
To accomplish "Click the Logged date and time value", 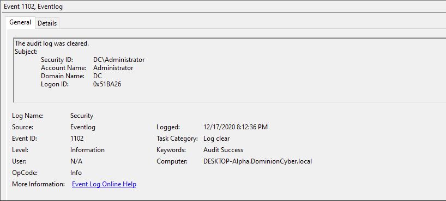I will coord(236,127).
